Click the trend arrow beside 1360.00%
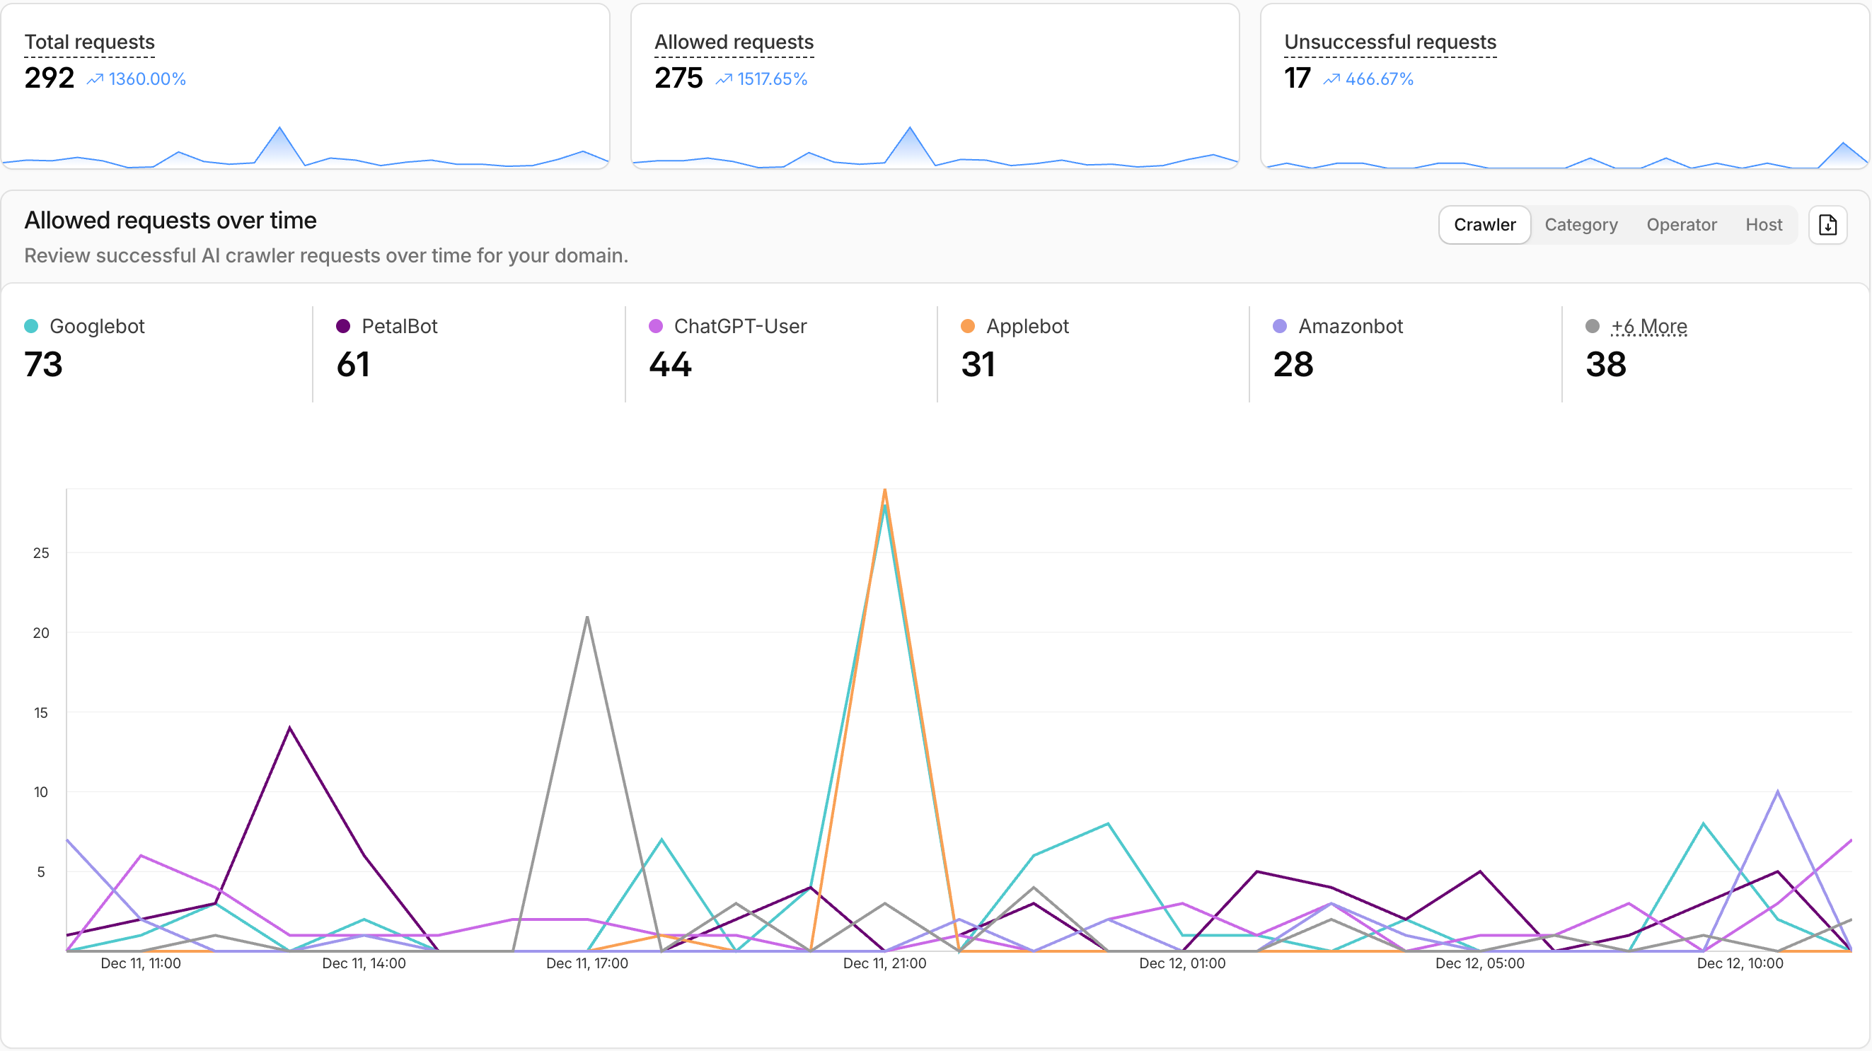 pyautogui.click(x=96, y=79)
